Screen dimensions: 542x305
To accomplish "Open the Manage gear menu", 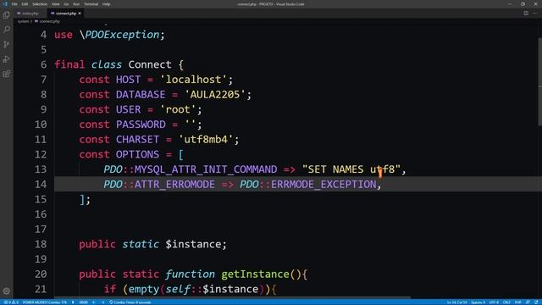I will click(x=6, y=291).
